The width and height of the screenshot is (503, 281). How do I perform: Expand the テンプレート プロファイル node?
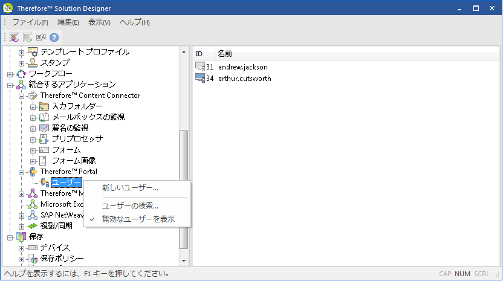tap(21, 53)
